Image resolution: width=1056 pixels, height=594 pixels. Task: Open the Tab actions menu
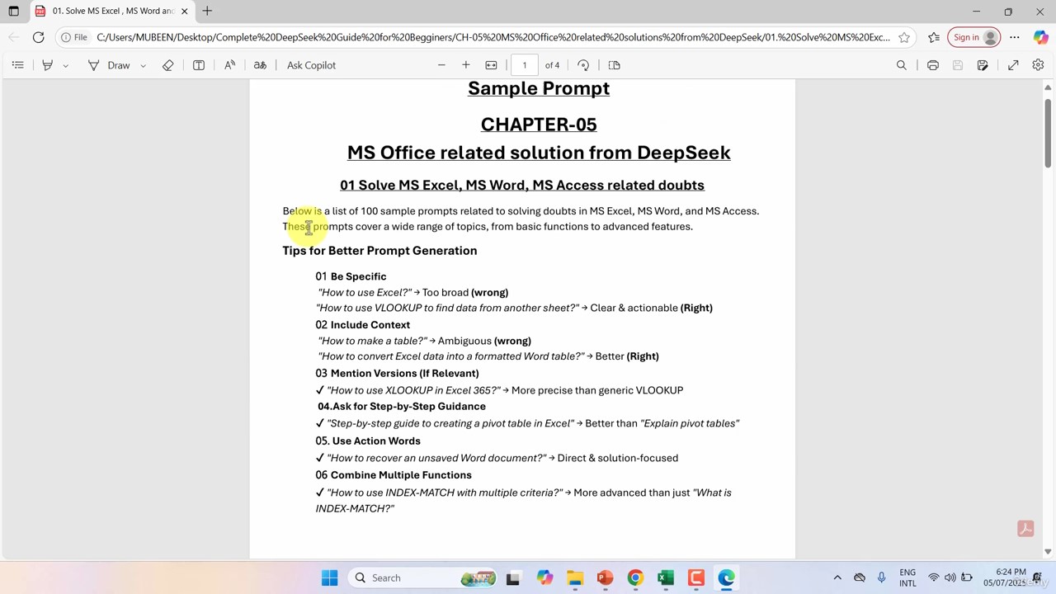[13, 12]
